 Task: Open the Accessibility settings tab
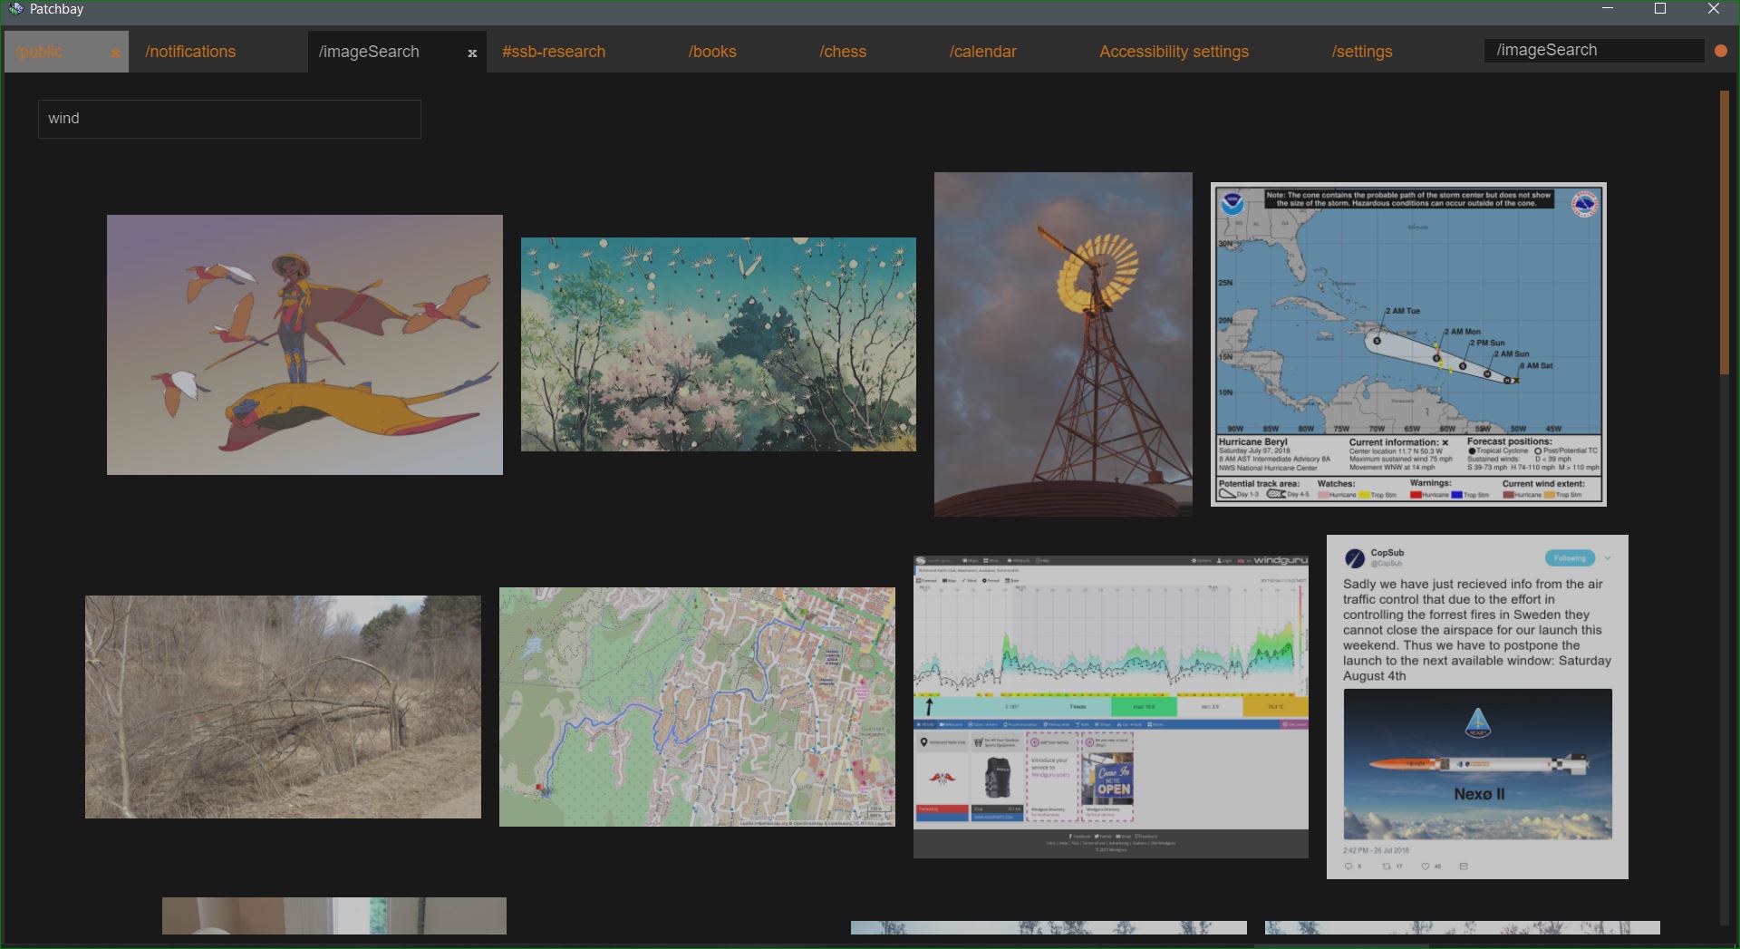1174,52
